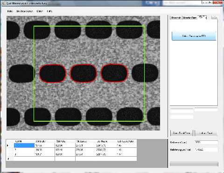Click the Open Excel button
Viewport: 224px width, 173px height.
(x=182, y=133)
